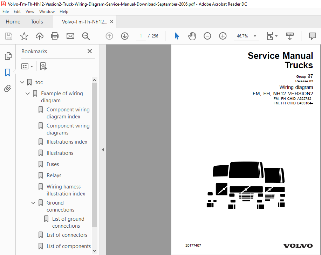Select the Ground connections bookmark
321x255 pixels.
[60, 206]
